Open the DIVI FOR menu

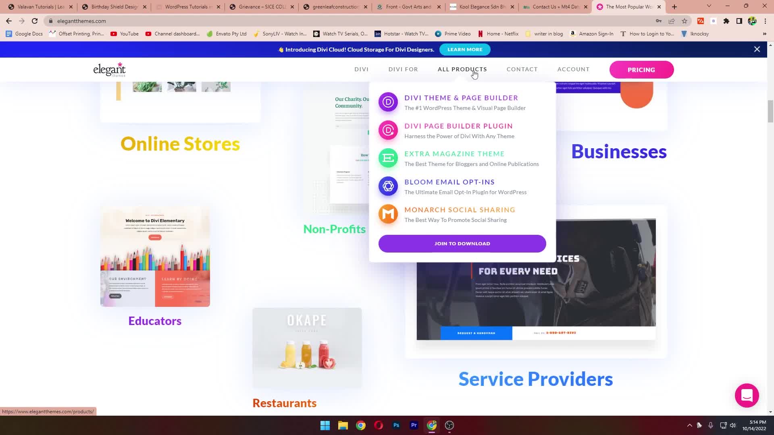coord(403,69)
